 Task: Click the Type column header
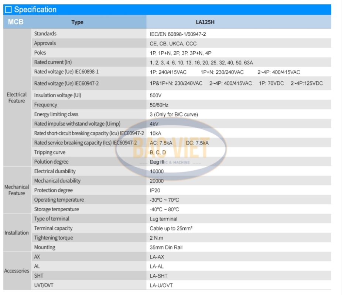tap(77, 22)
